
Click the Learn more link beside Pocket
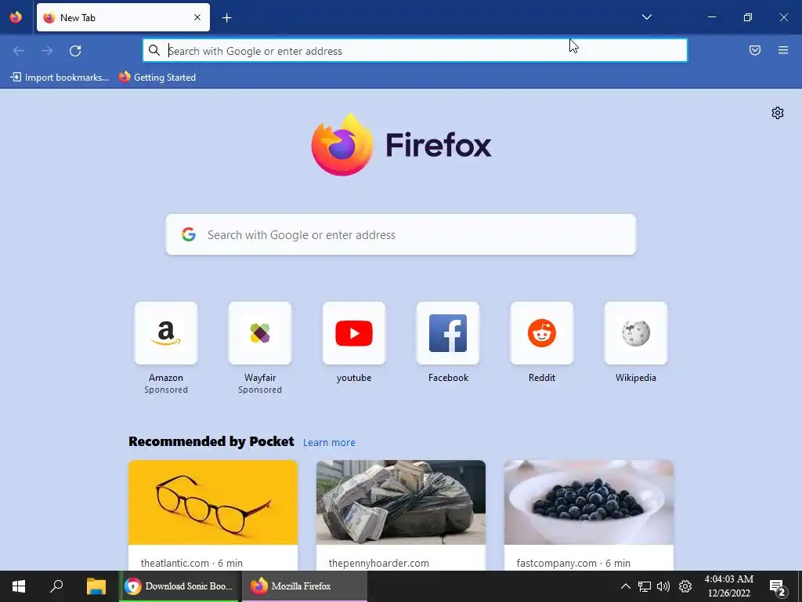pos(329,442)
